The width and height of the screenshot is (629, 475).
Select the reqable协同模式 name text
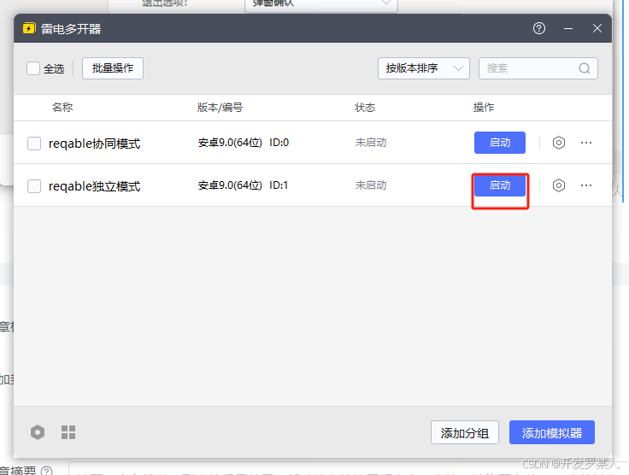tap(95, 144)
